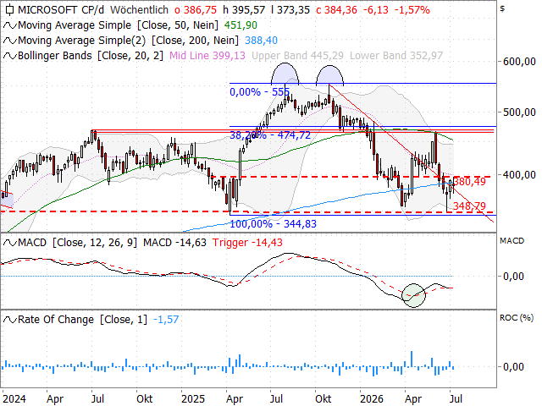The height and width of the screenshot is (406, 542).
Task: Click the square symbol icon before MICROSOFT CP/d
Action: [9, 9]
